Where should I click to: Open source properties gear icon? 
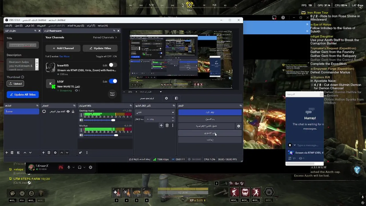[55, 152]
